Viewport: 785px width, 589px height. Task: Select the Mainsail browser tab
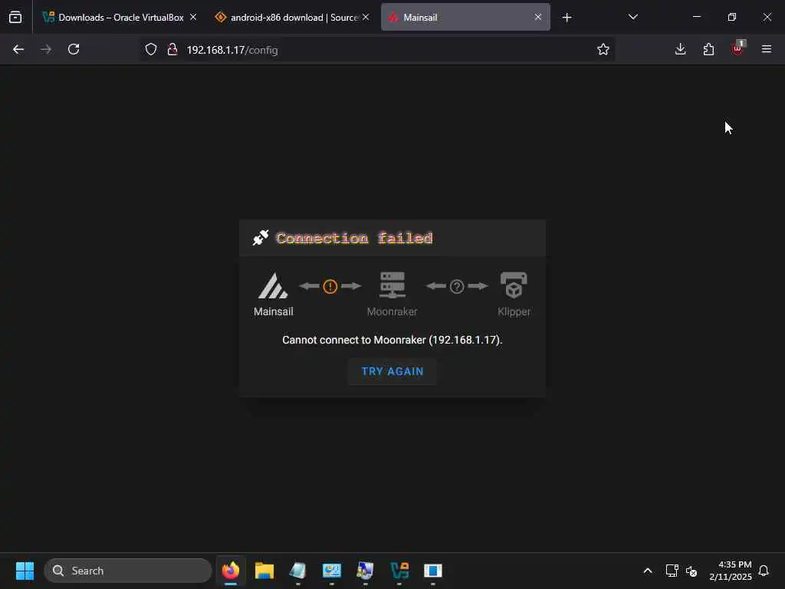point(465,18)
